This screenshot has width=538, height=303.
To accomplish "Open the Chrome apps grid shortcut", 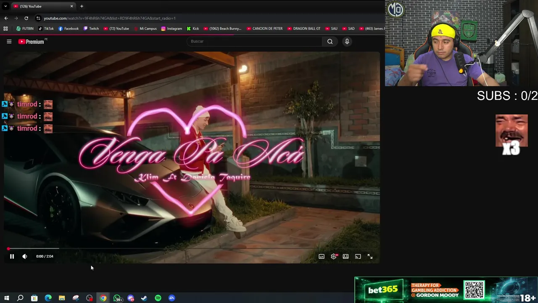I will tap(5, 29).
